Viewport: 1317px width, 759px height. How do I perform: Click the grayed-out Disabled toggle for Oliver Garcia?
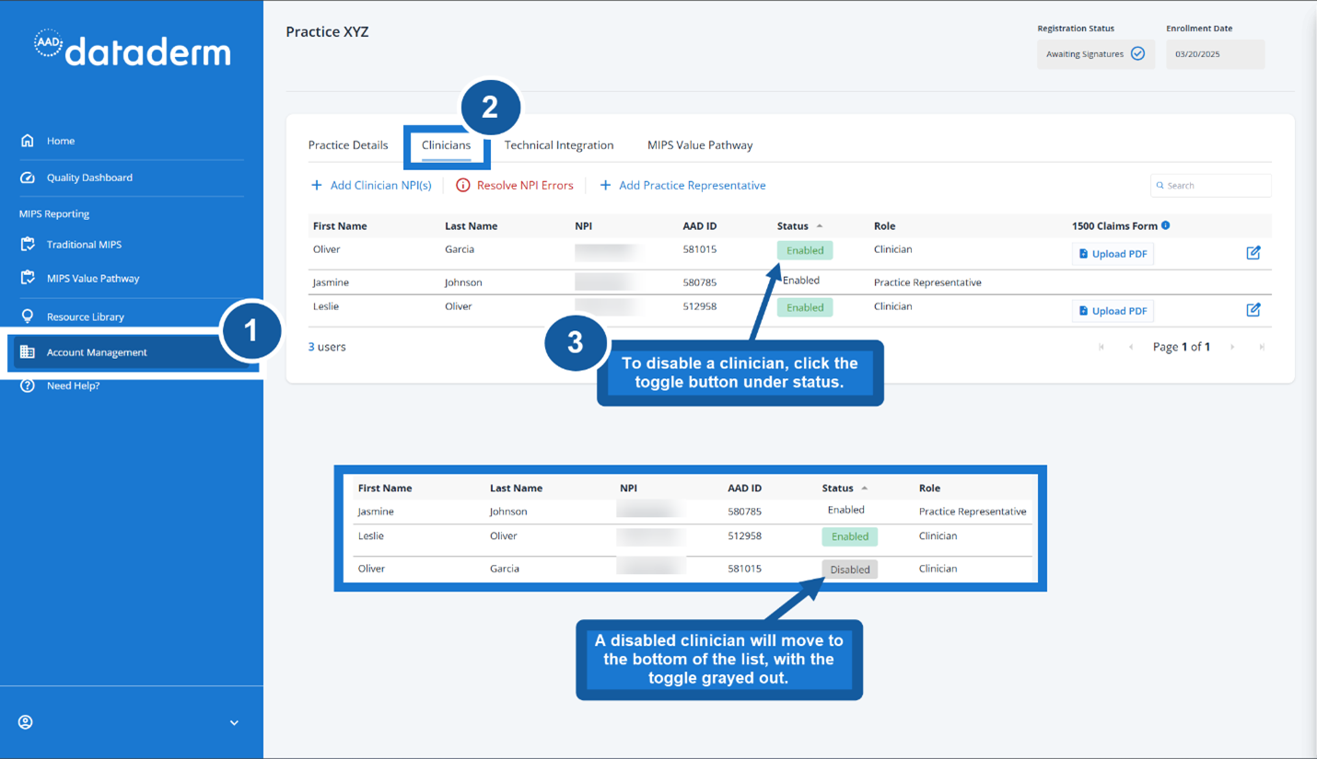849,569
